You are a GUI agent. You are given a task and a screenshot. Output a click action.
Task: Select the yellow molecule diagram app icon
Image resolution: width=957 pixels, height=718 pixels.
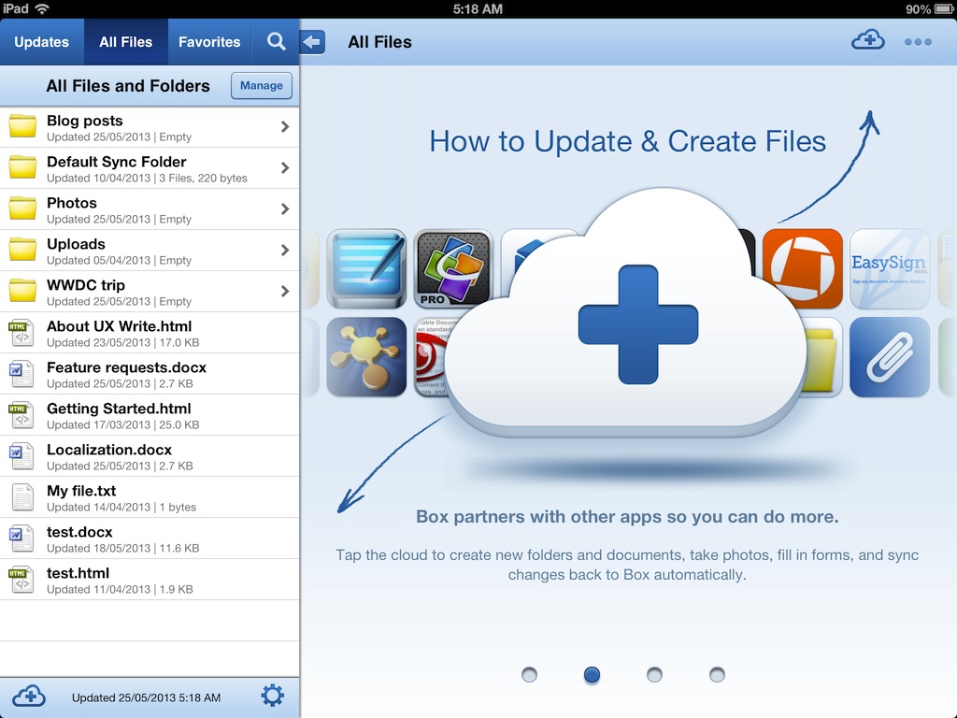coord(366,356)
